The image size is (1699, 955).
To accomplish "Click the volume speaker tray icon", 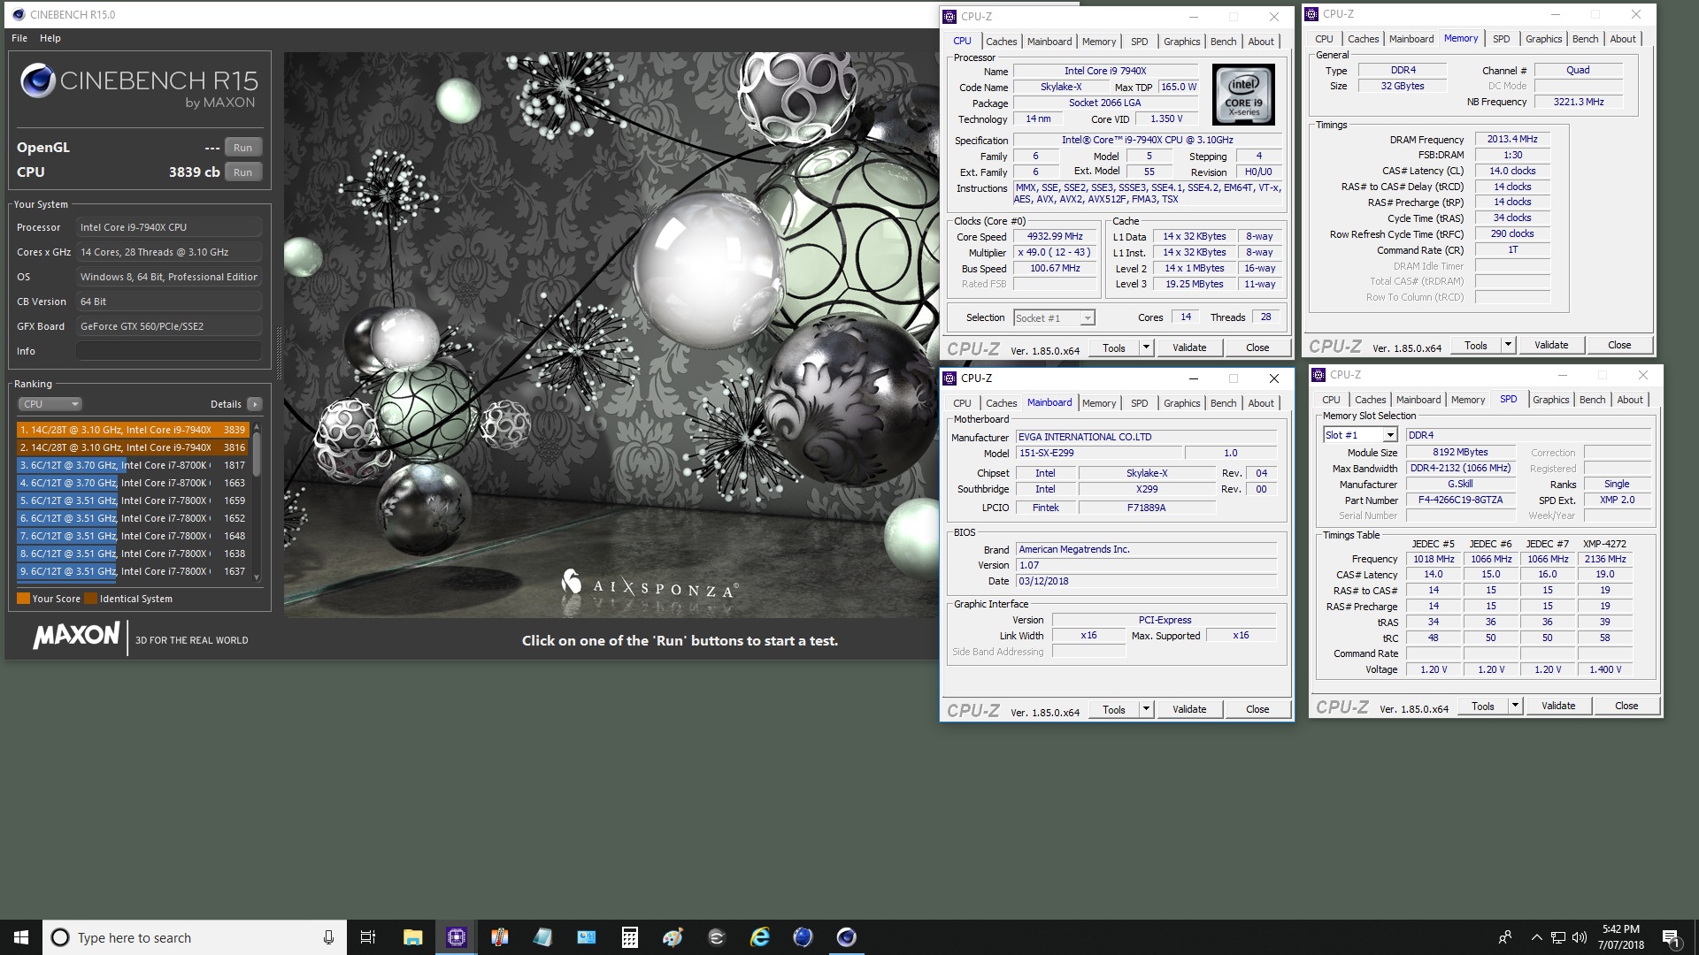I will point(1579,937).
